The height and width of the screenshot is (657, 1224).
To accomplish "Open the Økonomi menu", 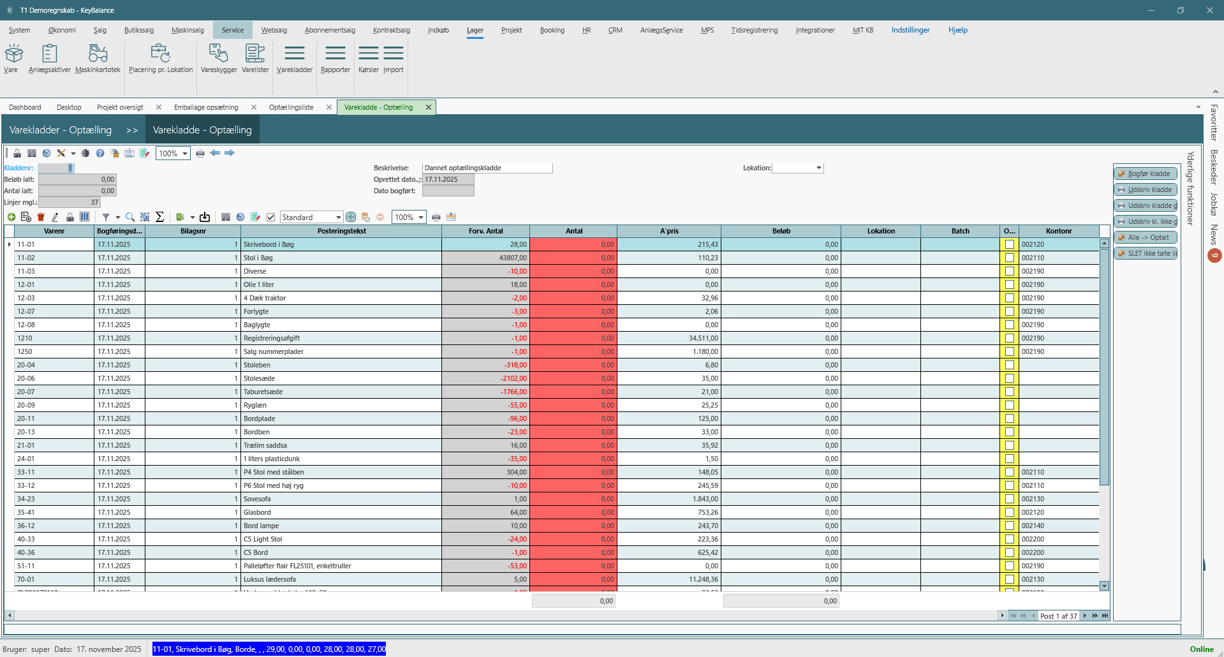I will [62, 30].
